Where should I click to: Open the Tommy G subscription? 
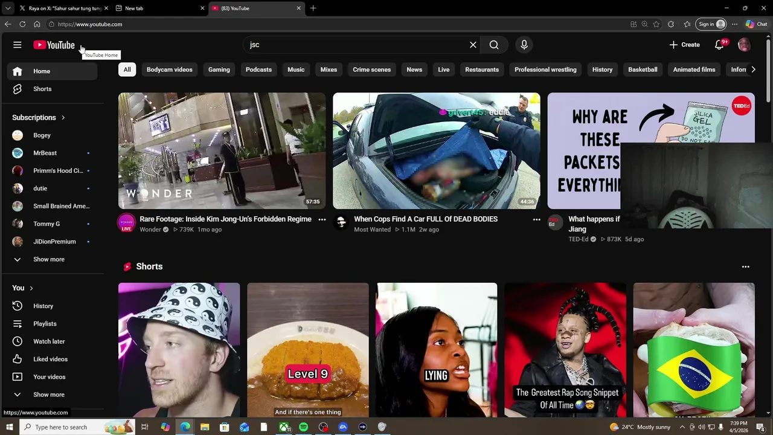pyautogui.click(x=53, y=224)
